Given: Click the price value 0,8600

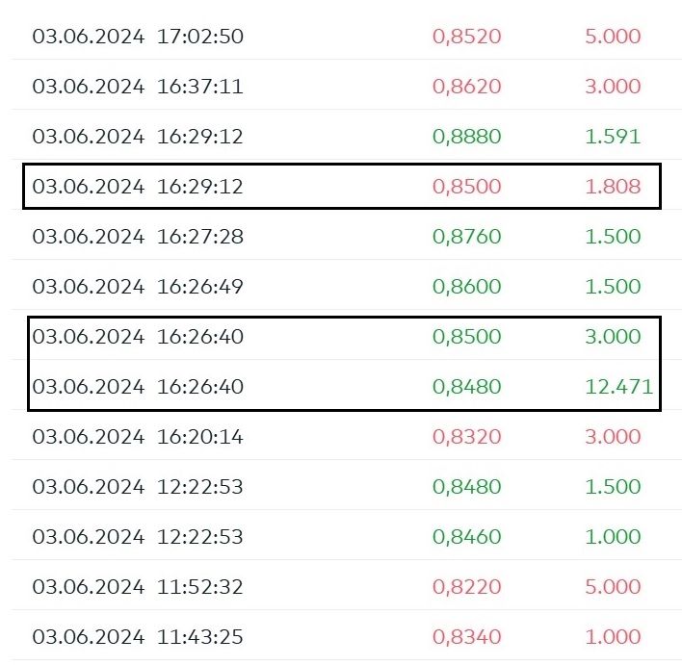Looking at the screenshot, I should 467,287.
